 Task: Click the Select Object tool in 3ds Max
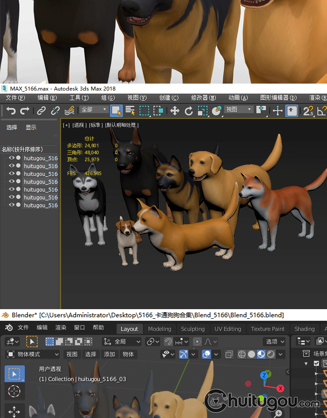coord(116,111)
